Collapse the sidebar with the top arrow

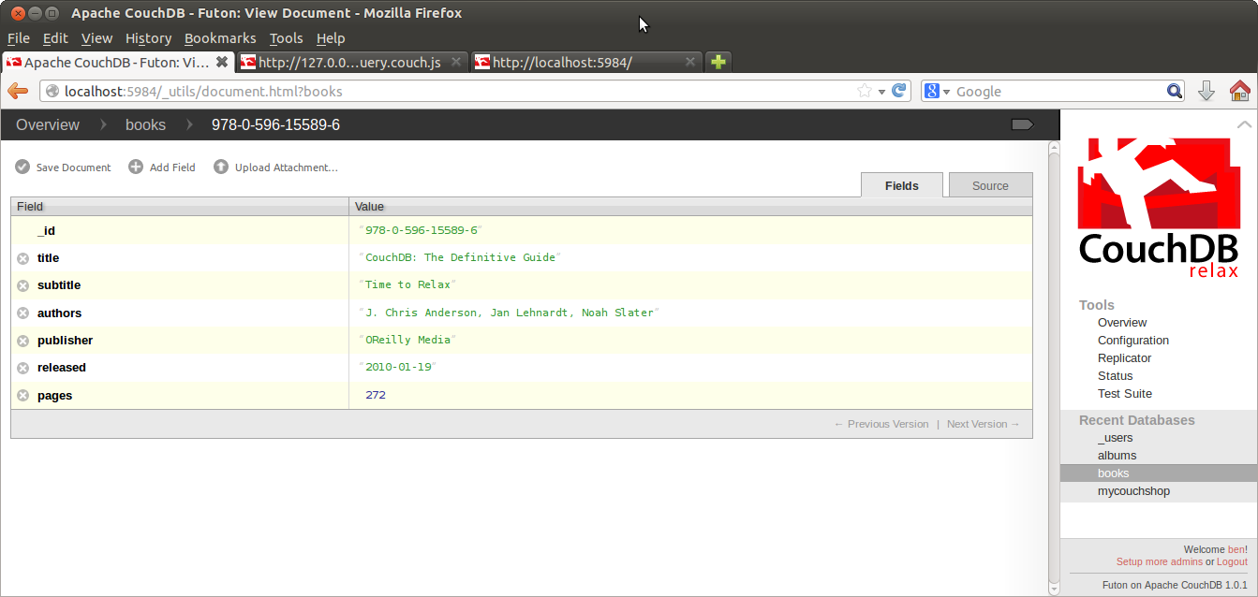pos(1244,124)
